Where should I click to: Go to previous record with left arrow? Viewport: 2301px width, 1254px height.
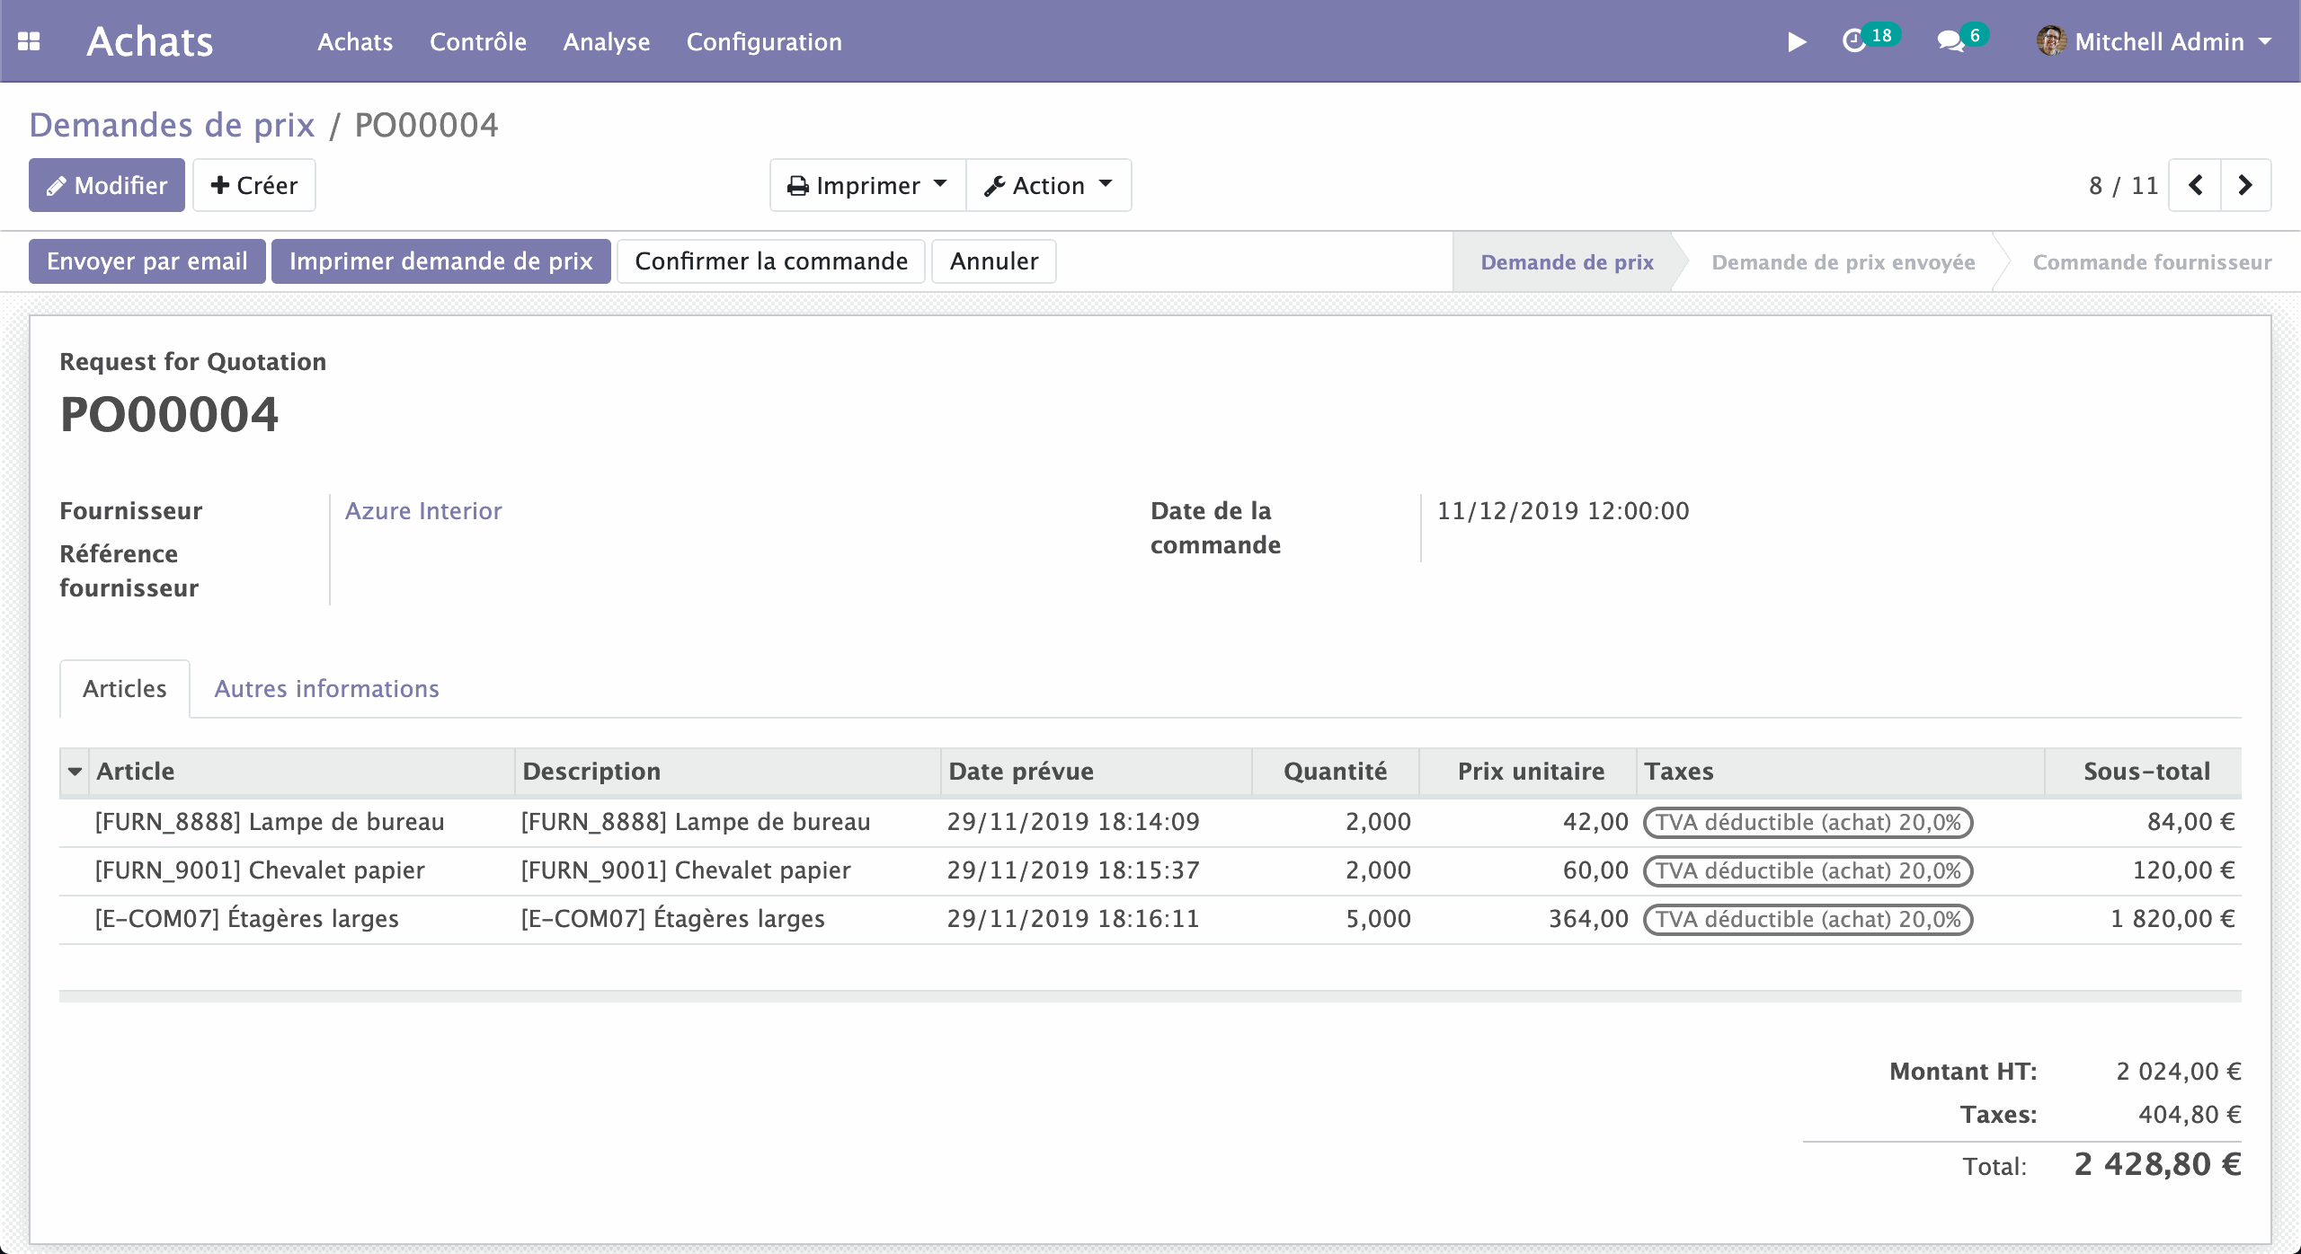(x=2194, y=185)
